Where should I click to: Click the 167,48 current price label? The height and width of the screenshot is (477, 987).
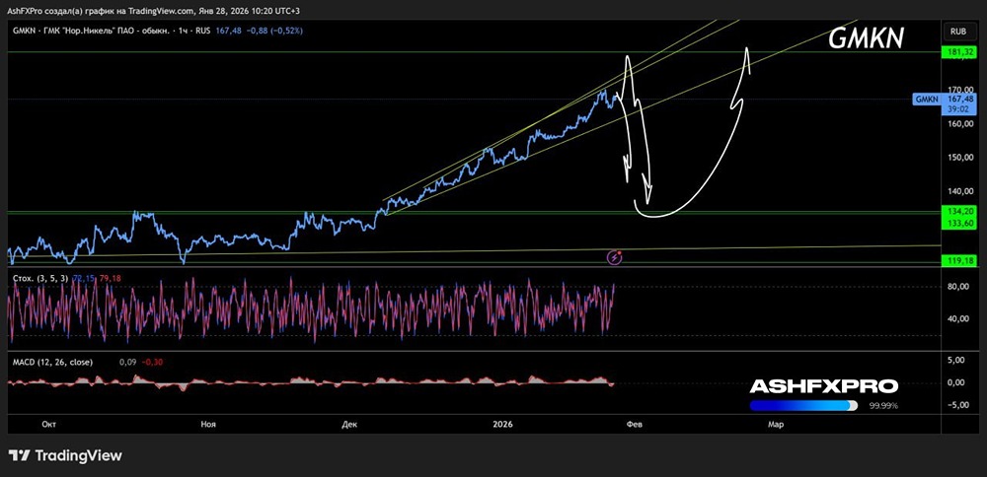[960, 99]
